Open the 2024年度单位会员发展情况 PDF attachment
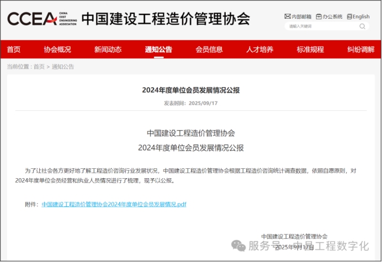This screenshot has width=382, height=262. 114,204
